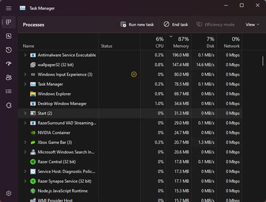Open Startup apps page from sidebar

8,64
